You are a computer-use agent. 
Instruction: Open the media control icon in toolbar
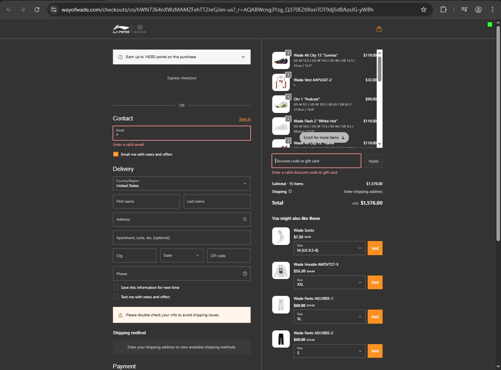[x=464, y=10]
